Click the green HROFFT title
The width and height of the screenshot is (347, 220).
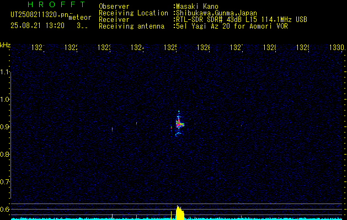56,4
